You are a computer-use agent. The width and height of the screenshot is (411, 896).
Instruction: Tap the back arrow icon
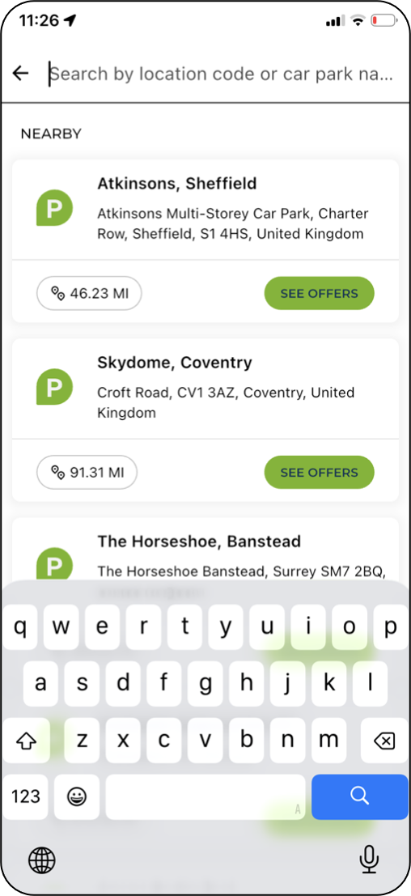pos(20,73)
